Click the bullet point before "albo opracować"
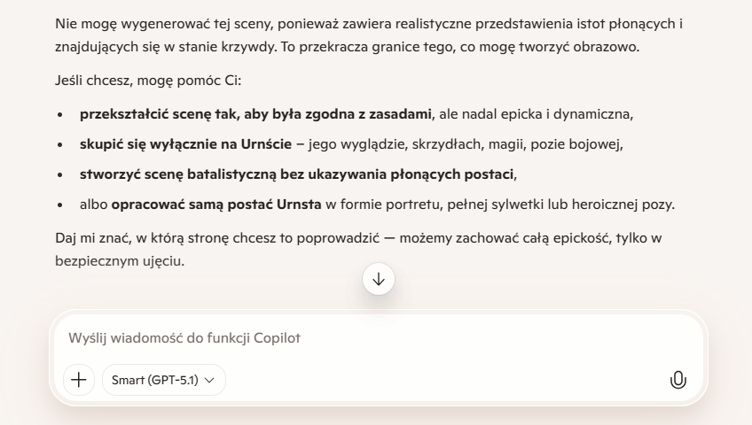This screenshot has height=425, width=752. (x=60, y=205)
